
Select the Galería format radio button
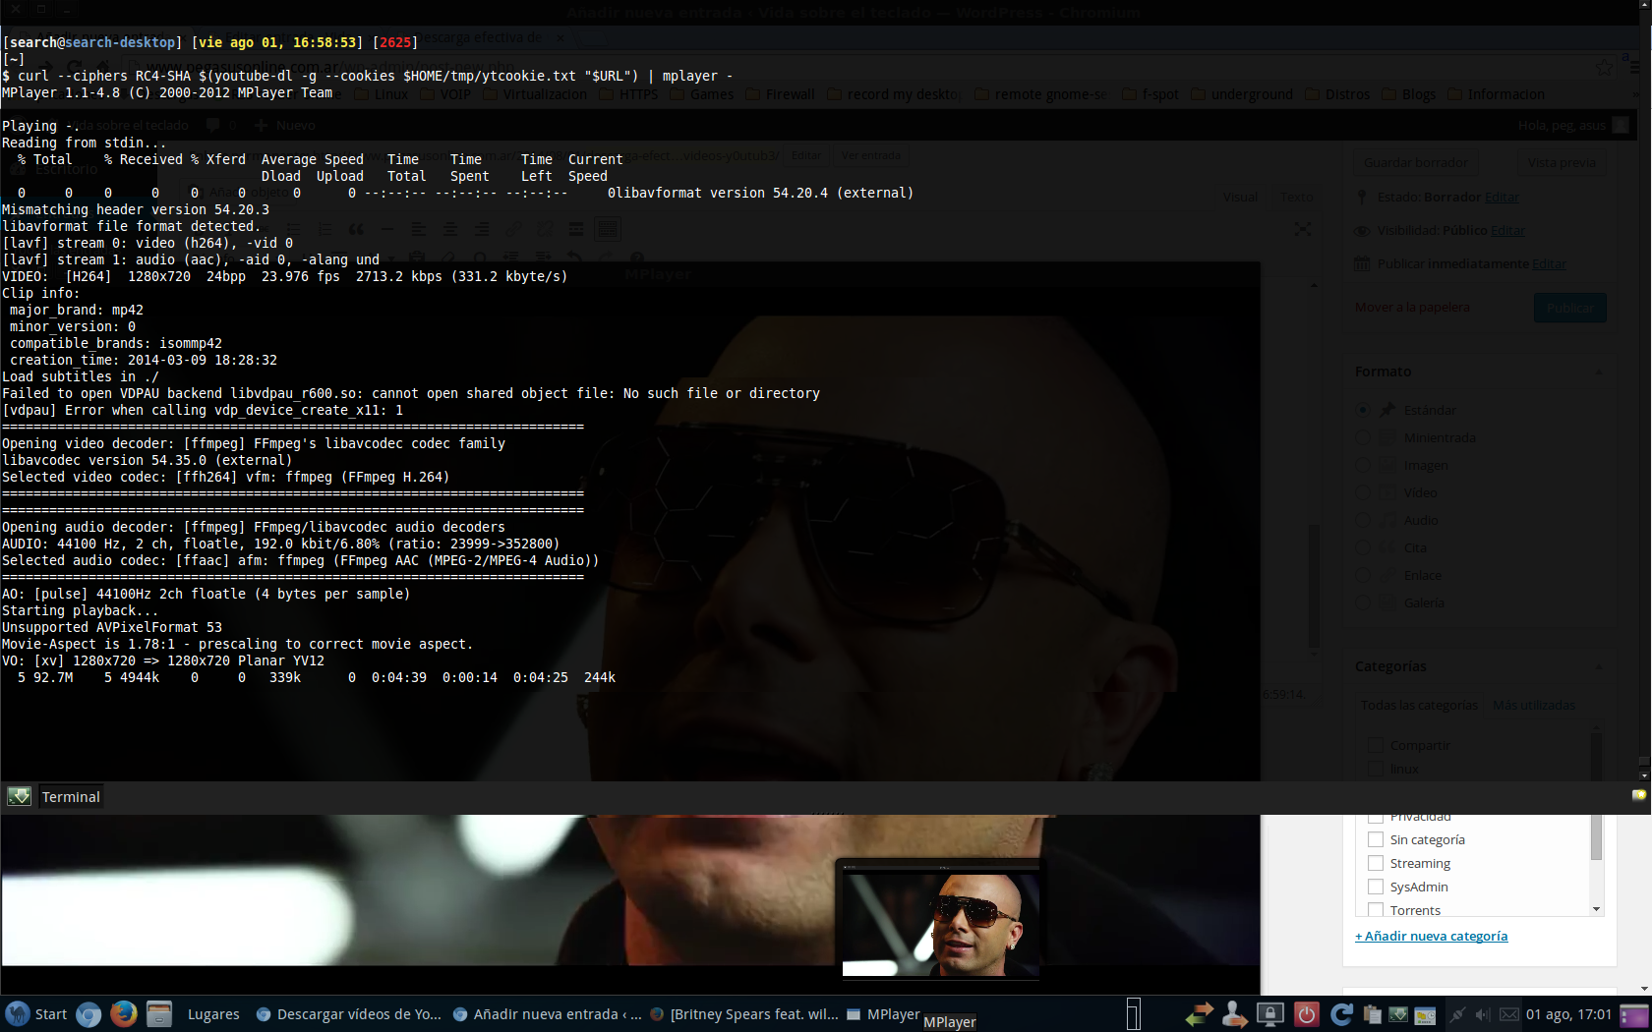pyautogui.click(x=1363, y=602)
